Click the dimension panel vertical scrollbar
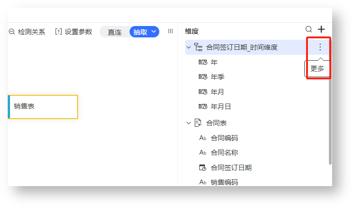 pyautogui.click(x=330, y=121)
